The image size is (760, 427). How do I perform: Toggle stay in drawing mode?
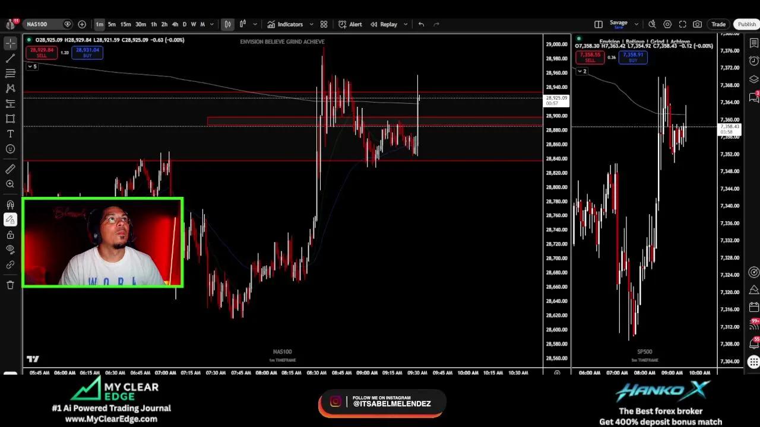10,220
